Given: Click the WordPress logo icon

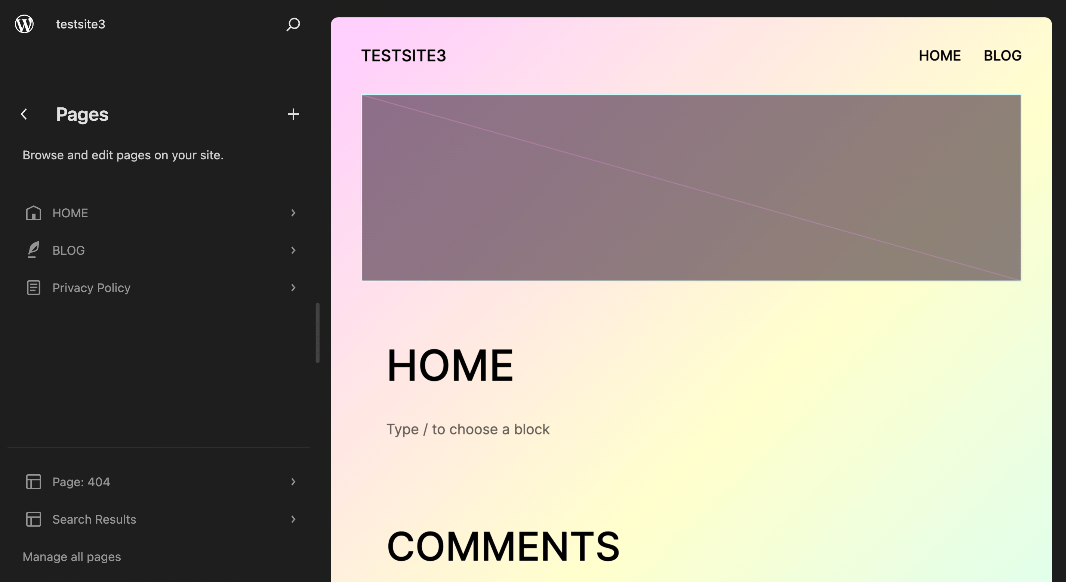Looking at the screenshot, I should tap(24, 24).
